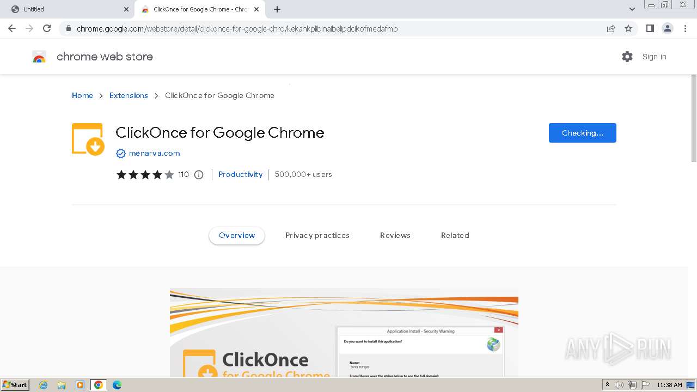
Task: Close the Untitled tab
Action: pos(126,9)
